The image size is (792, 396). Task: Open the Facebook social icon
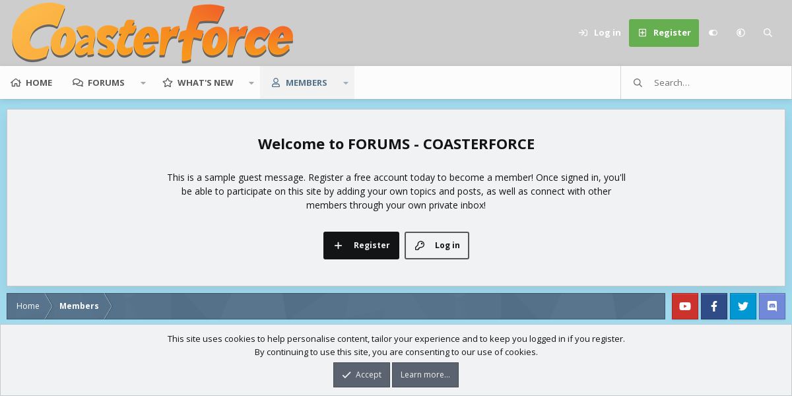[x=714, y=306]
